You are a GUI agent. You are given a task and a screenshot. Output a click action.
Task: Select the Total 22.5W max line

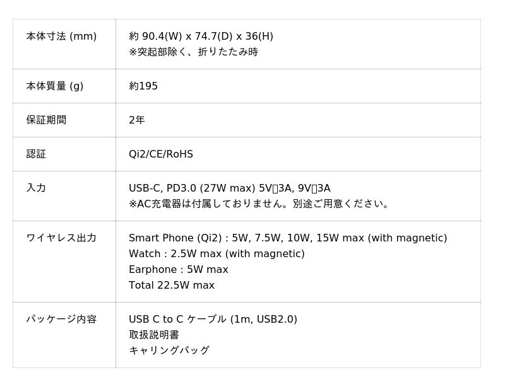click(x=172, y=286)
